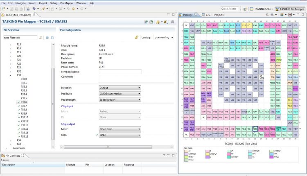This screenshot has height=176, width=307.
Task: Click the clear filter brush icon
Action: (41, 38)
